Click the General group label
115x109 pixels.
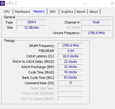(10, 17)
